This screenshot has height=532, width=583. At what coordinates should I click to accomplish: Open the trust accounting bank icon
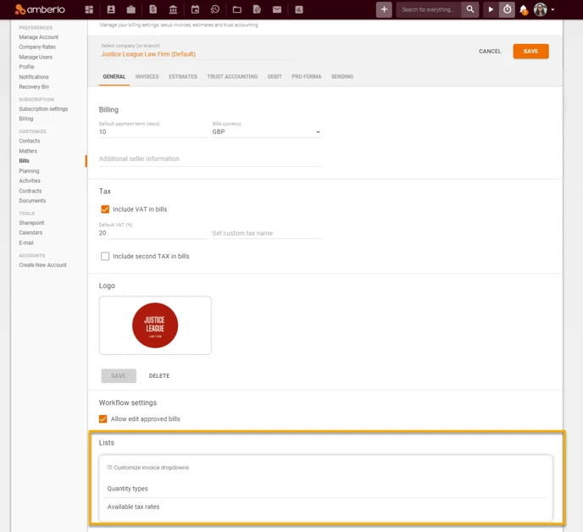click(173, 9)
